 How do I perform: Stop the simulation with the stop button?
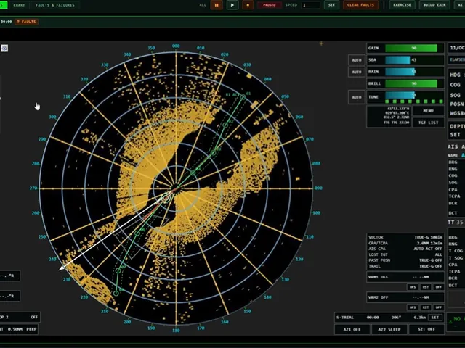[248, 5]
